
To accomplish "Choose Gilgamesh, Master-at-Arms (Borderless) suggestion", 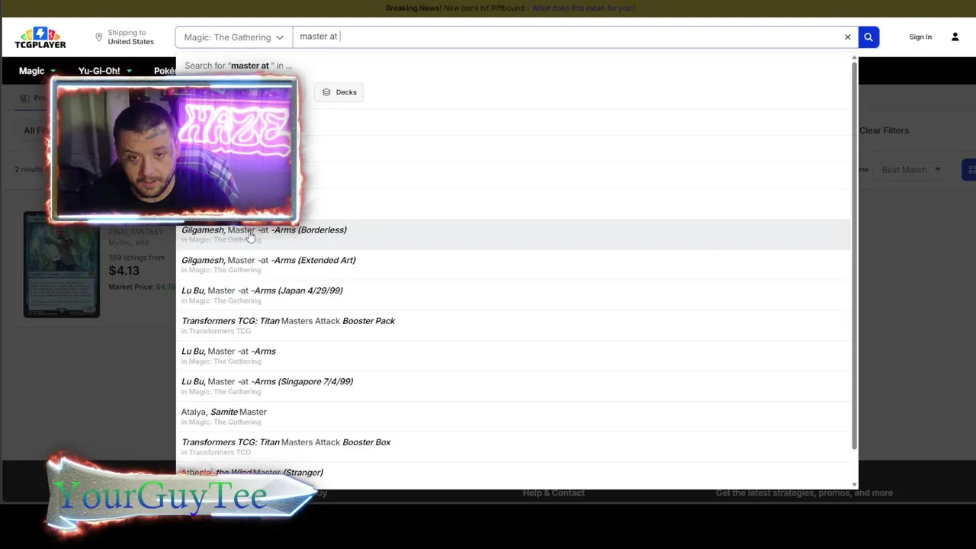I will point(513,234).
